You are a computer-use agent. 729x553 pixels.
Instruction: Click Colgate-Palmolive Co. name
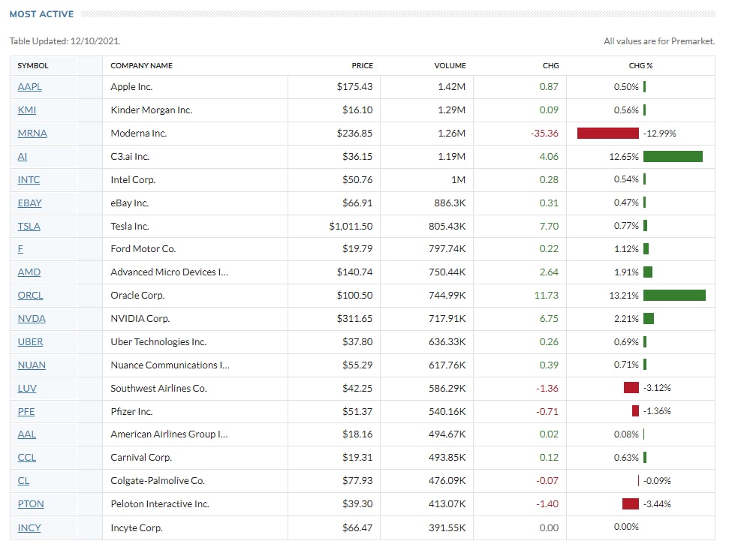click(158, 481)
